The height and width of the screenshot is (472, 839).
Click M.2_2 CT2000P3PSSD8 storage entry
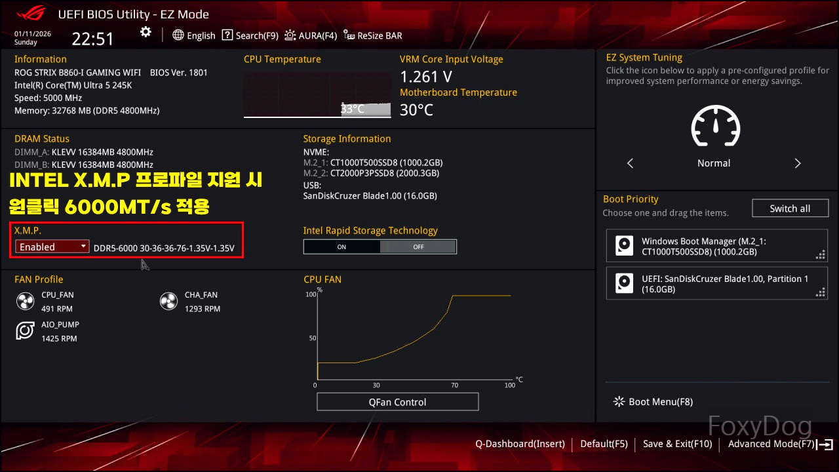tap(372, 174)
